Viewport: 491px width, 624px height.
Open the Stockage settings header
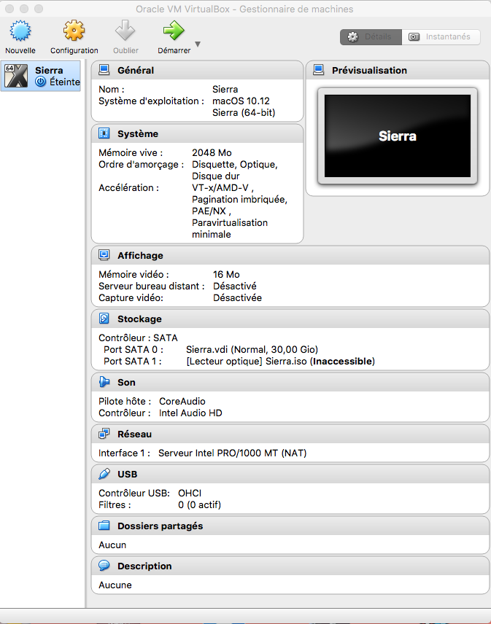click(139, 319)
